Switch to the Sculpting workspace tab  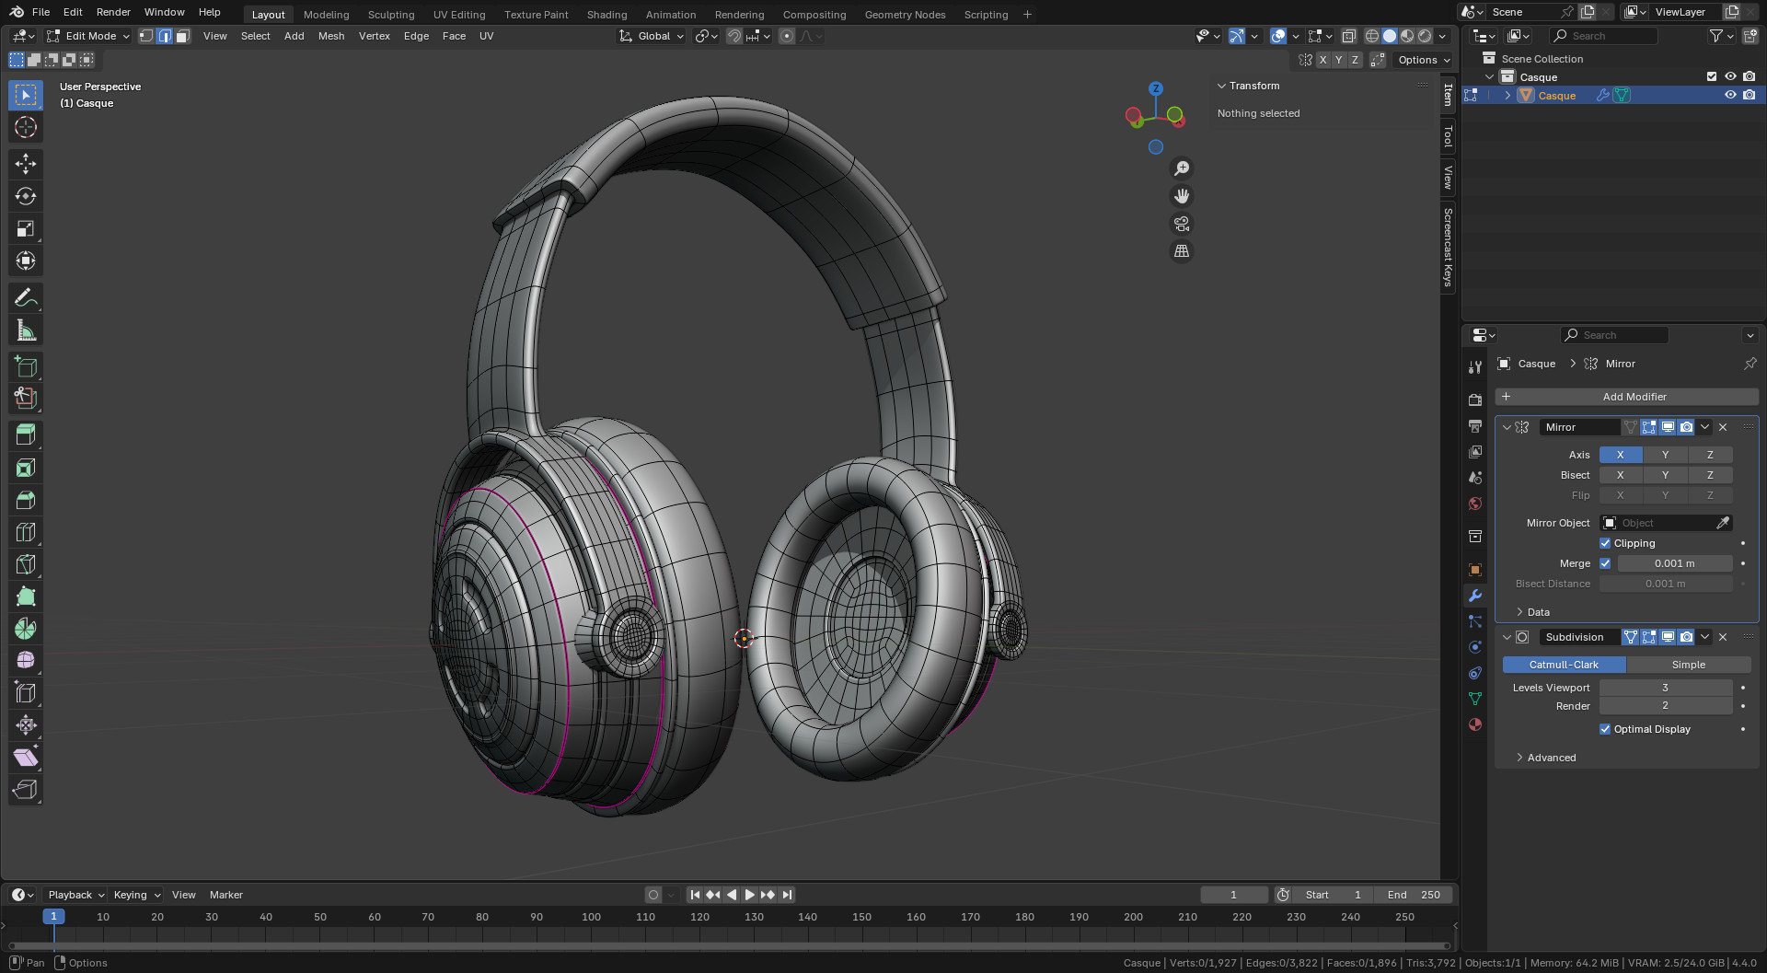pyautogui.click(x=391, y=15)
